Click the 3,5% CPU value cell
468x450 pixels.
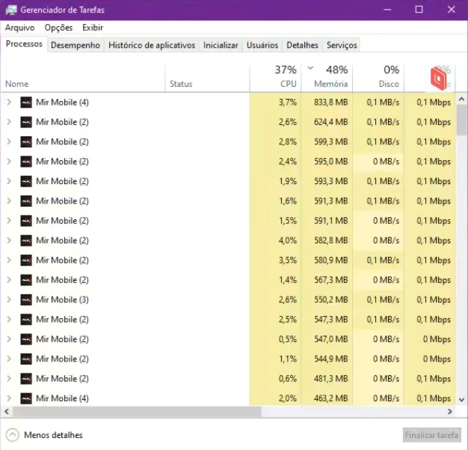pos(275,260)
